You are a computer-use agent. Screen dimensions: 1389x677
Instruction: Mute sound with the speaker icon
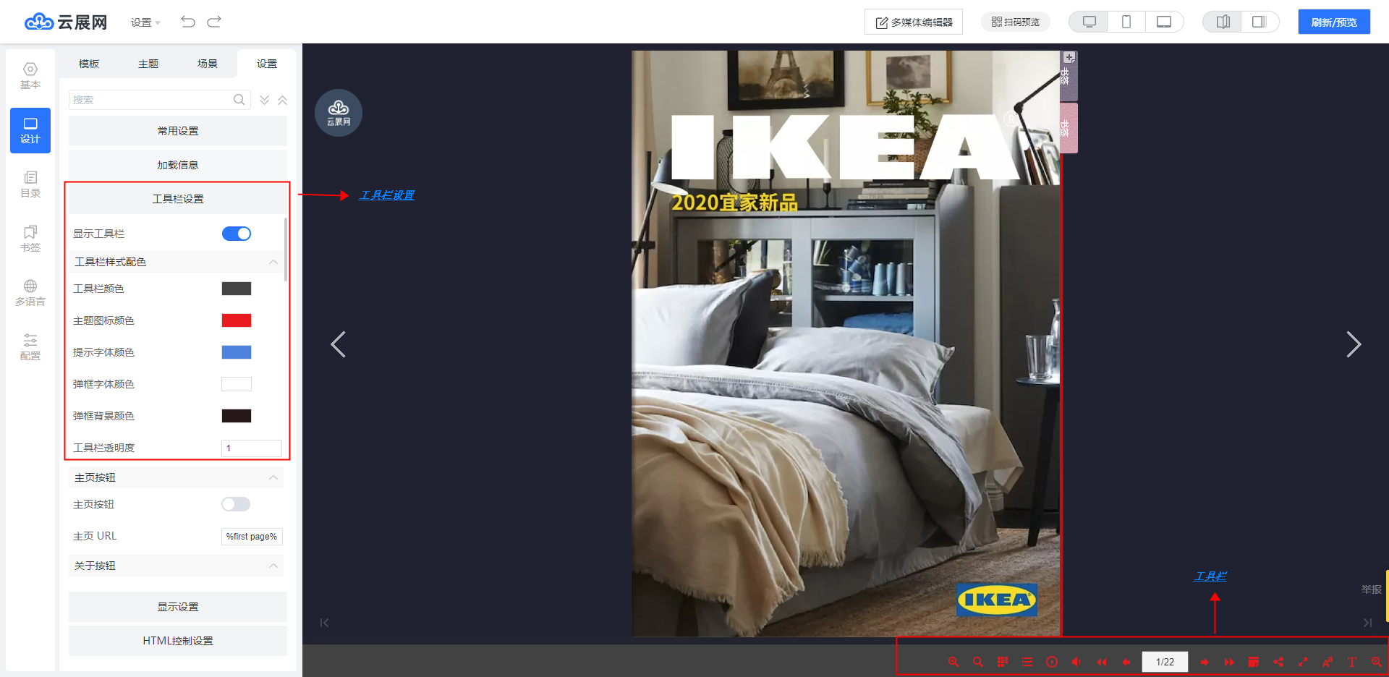1076,662
